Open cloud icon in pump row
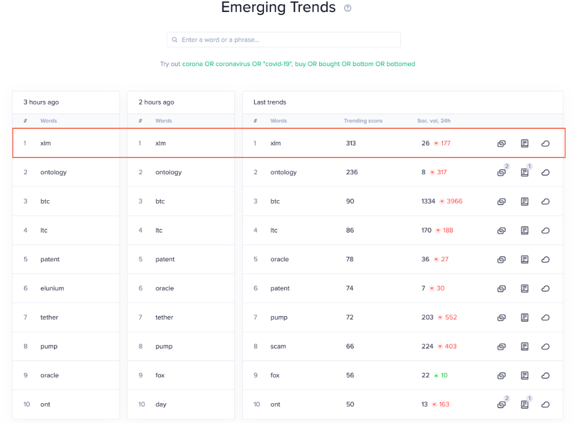574x423 pixels. point(545,318)
